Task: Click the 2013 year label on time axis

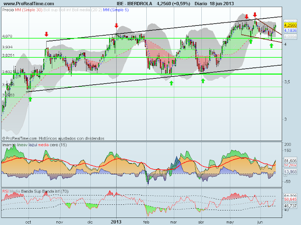Action: (116, 222)
